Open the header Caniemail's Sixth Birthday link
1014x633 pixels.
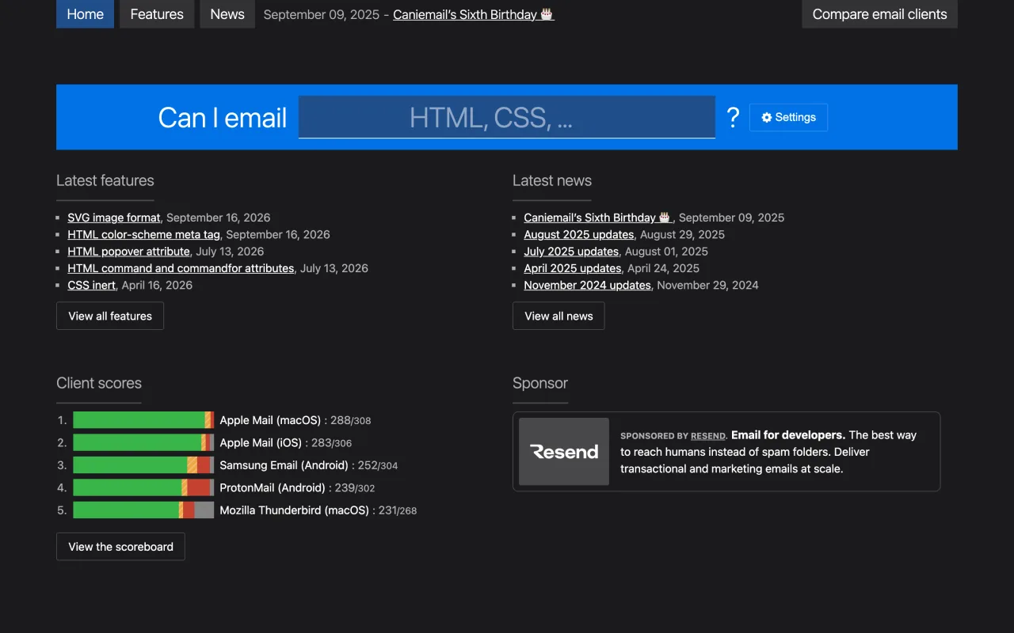[x=474, y=14]
